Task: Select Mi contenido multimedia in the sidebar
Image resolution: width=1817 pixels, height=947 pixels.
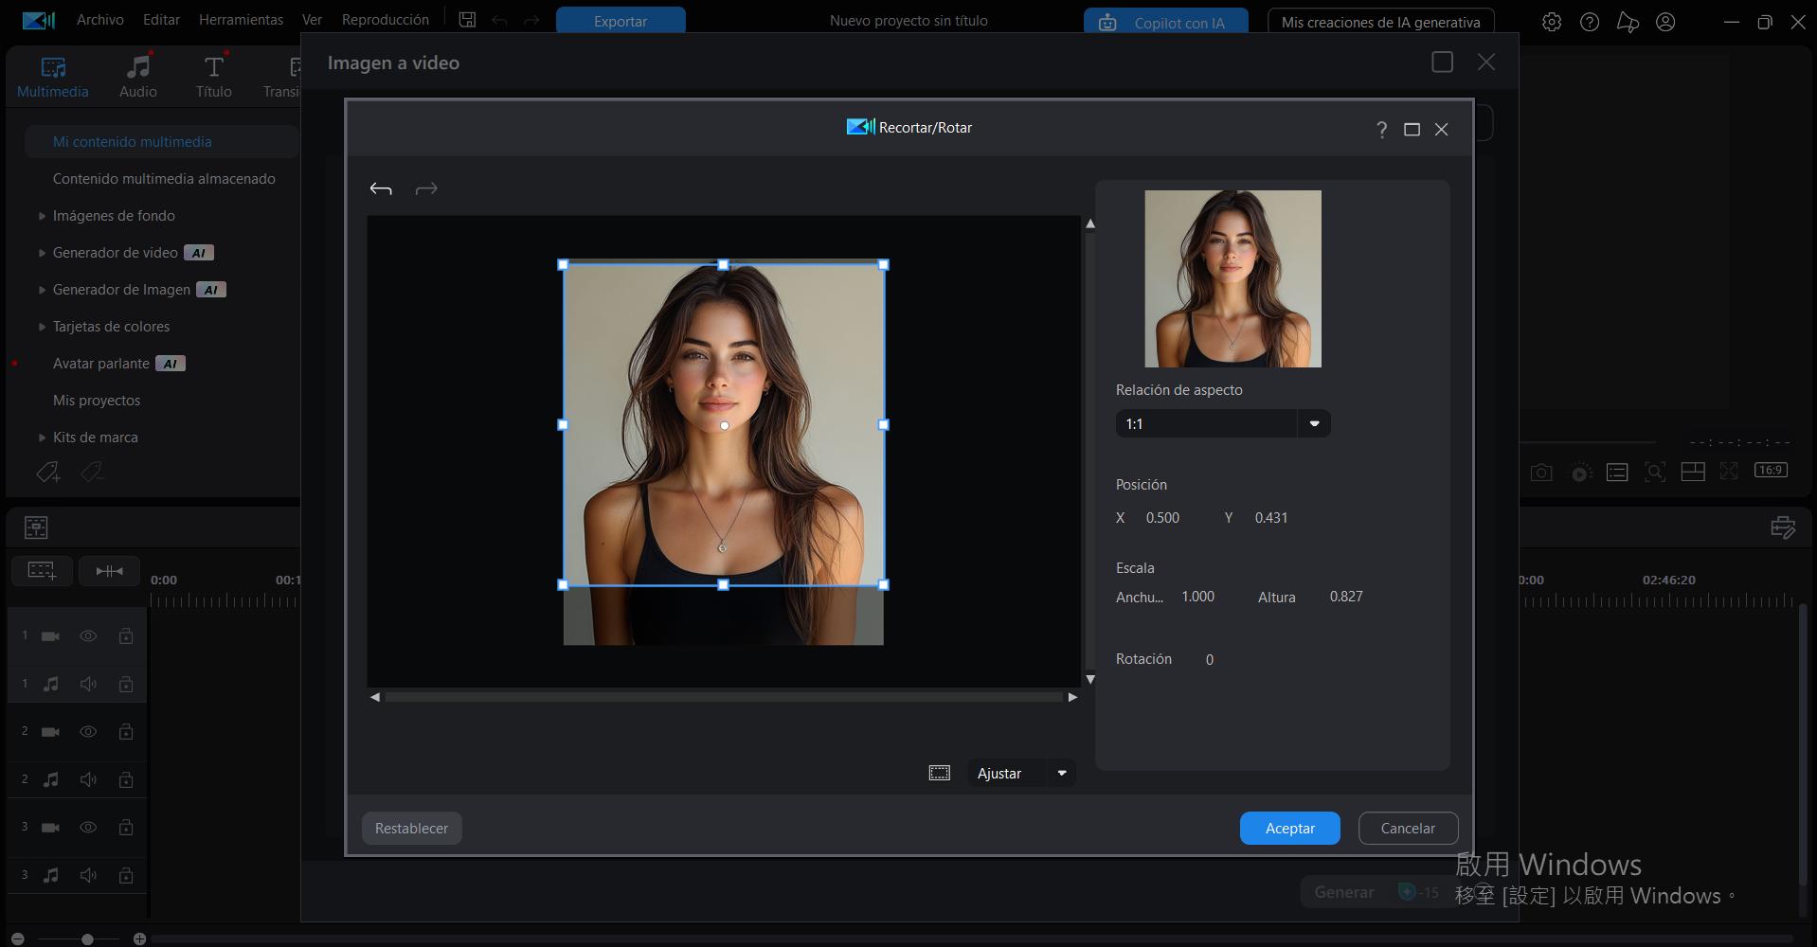Action: (x=133, y=141)
